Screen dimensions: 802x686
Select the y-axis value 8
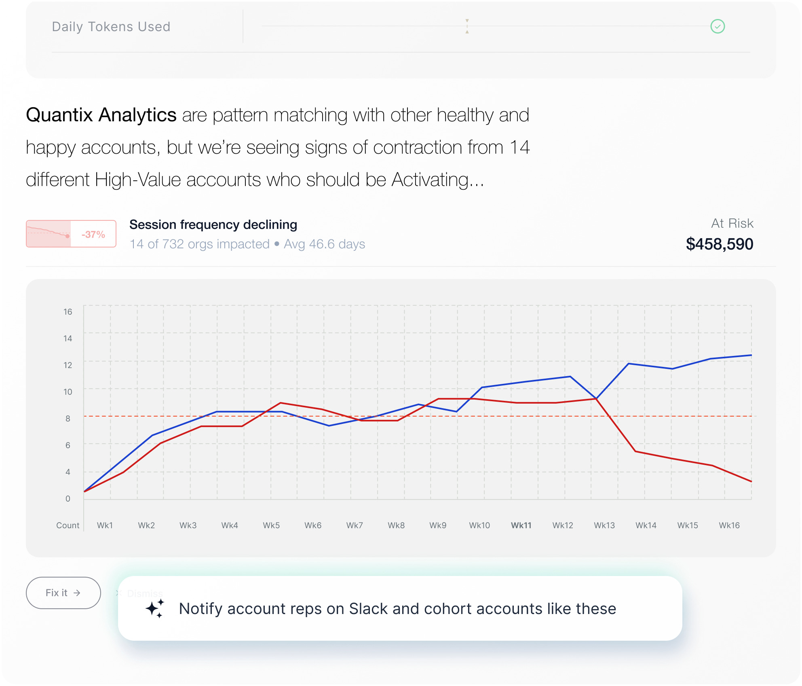[68, 419]
